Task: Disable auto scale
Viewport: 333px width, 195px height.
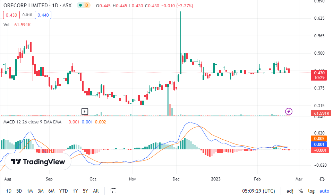Action: click(324, 191)
